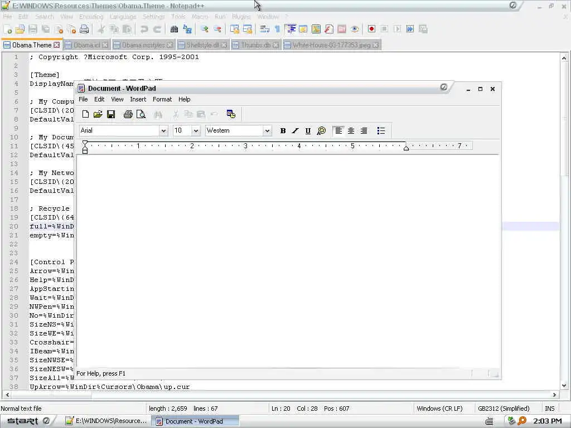Toggle Bold formatting in WordPad
This screenshot has width=571, height=428.
point(283,130)
